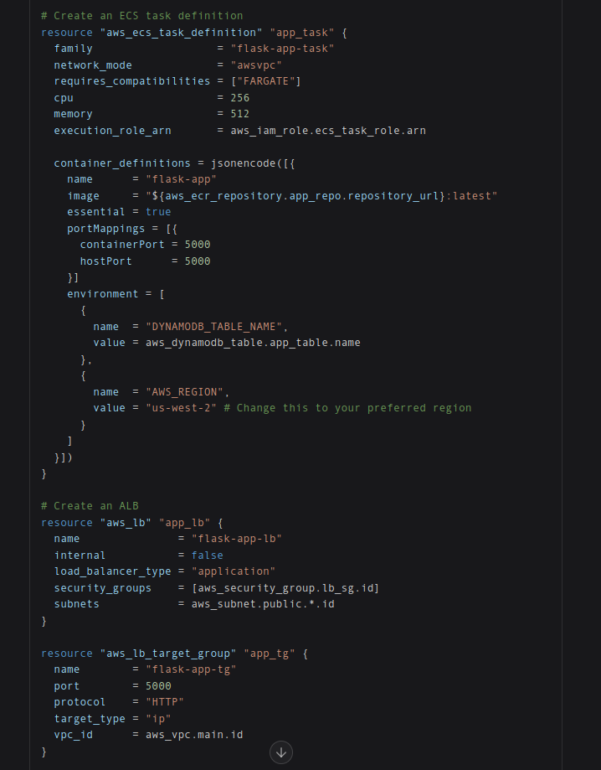This screenshot has height=770, width=601.
Task: Click the internal false value
Action: point(207,555)
